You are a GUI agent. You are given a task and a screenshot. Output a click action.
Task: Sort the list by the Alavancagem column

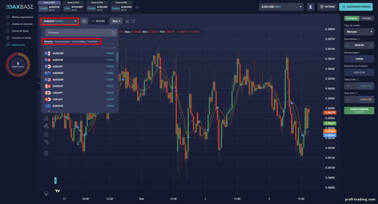click(108, 48)
